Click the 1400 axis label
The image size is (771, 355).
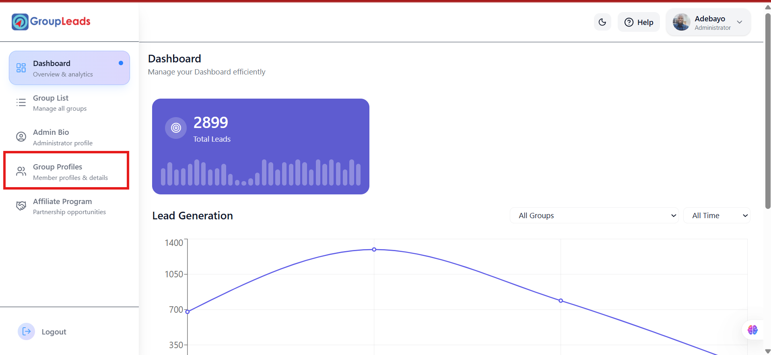[x=174, y=243]
